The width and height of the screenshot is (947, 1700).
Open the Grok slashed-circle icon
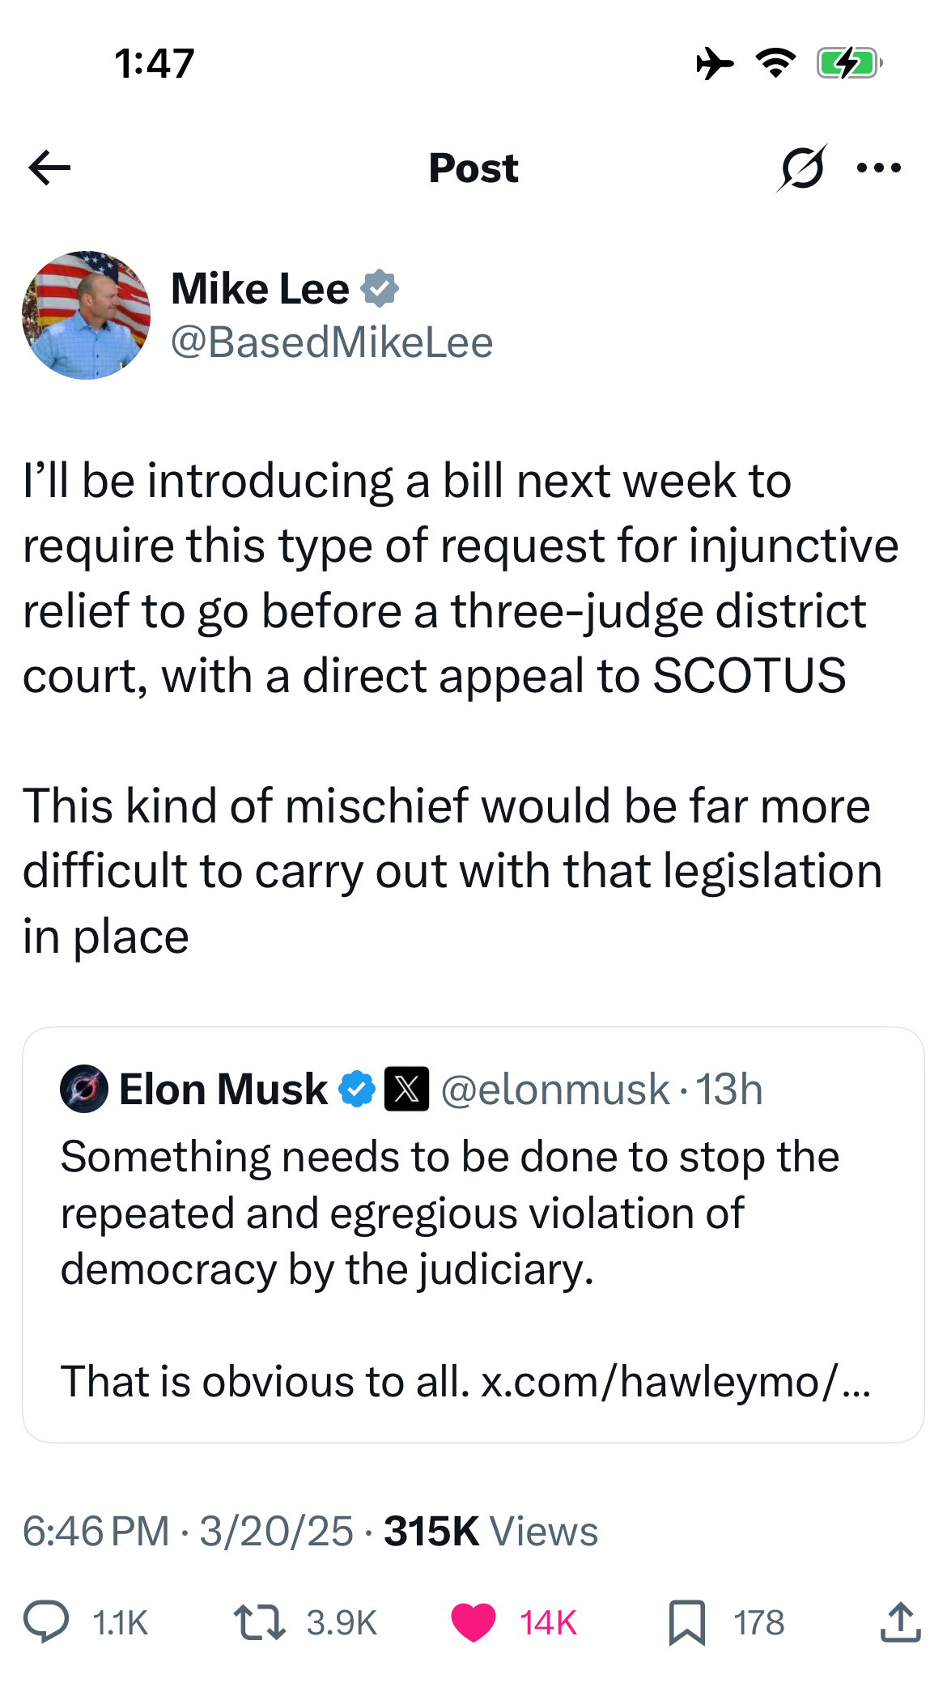[x=802, y=168]
